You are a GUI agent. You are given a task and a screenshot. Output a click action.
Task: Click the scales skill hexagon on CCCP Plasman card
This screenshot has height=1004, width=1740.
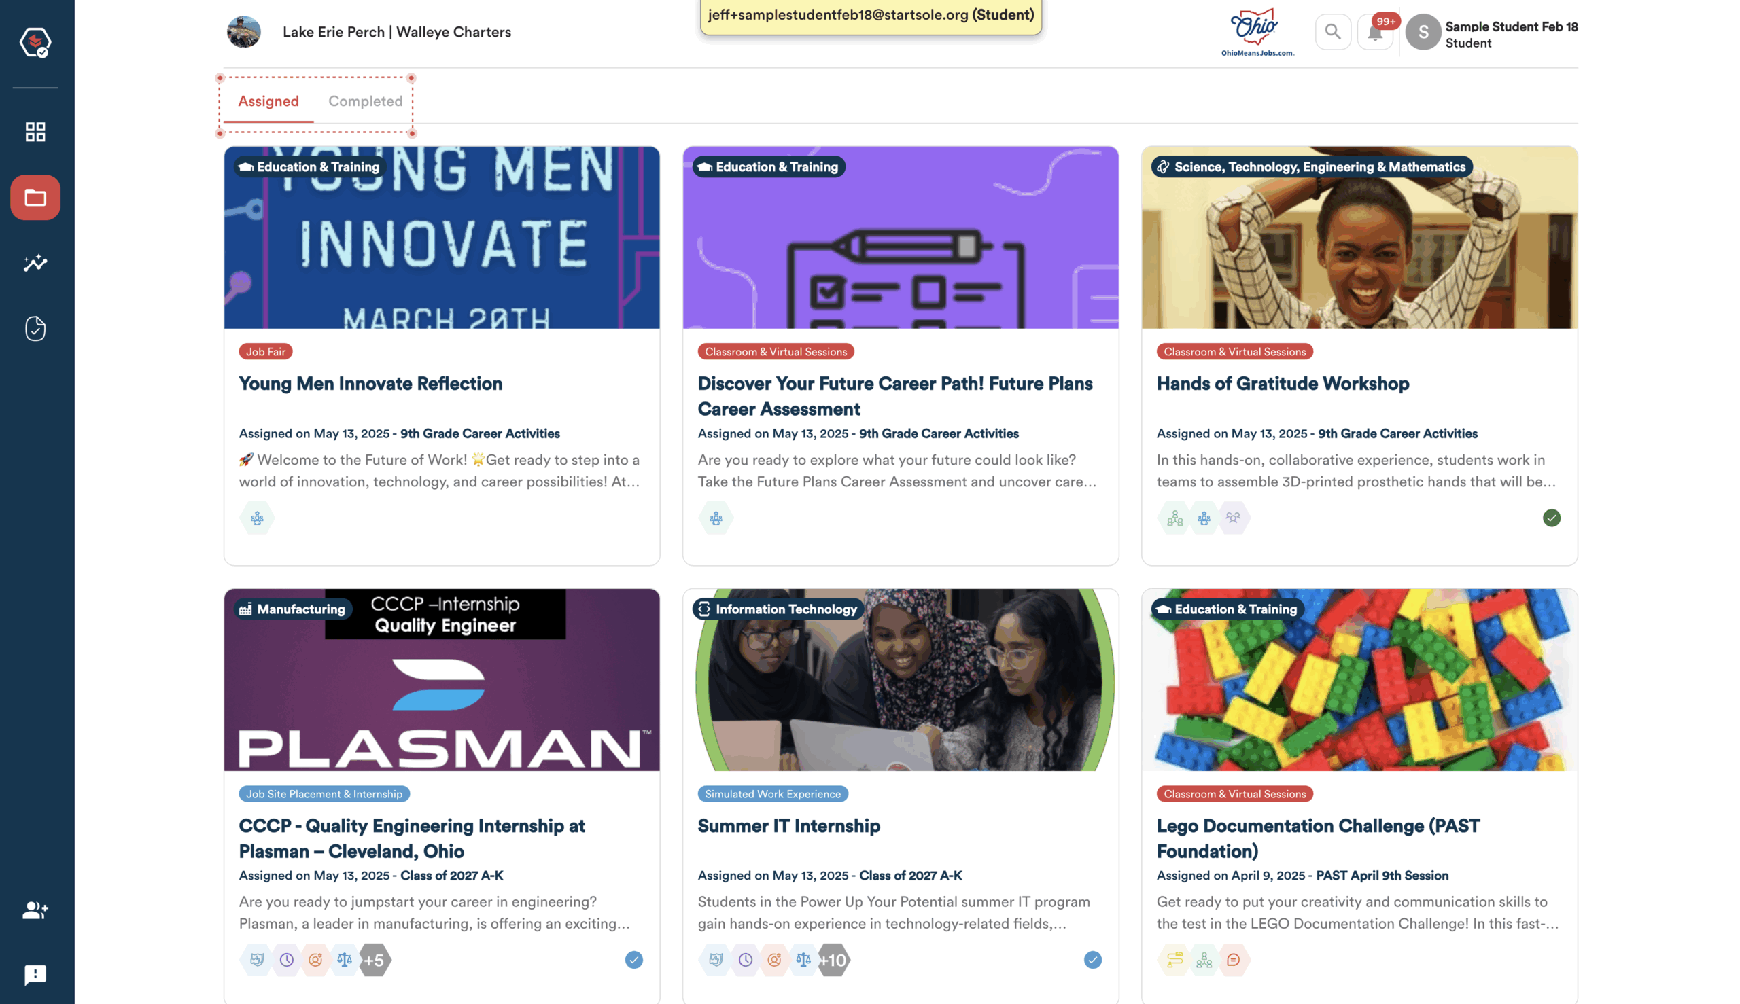tap(345, 960)
